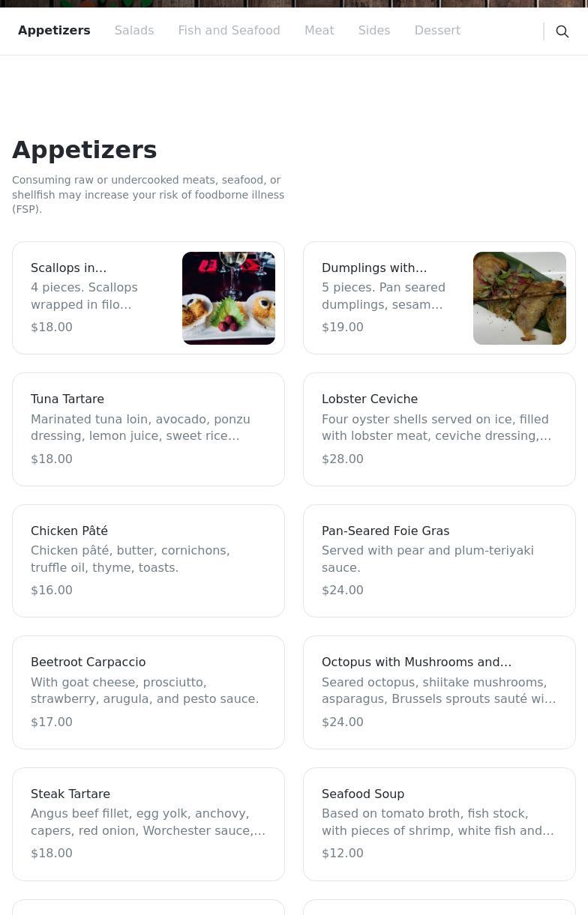Go to the Meat category tab

(x=319, y=31)
